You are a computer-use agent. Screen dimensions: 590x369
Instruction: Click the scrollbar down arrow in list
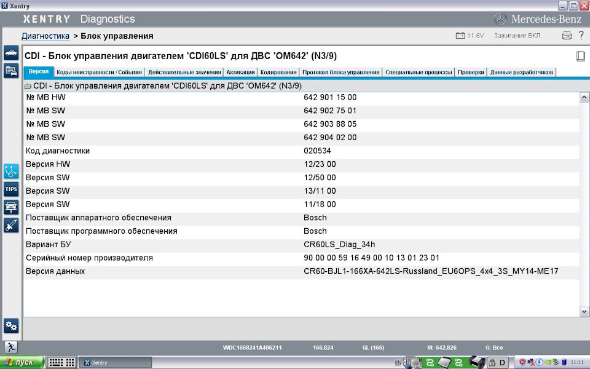click(x=584, y=312)
